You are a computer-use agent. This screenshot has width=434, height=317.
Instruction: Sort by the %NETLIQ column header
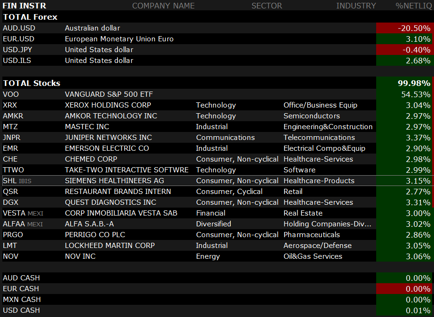click(413, 6)
